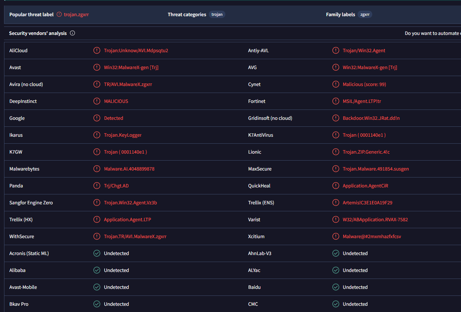Image resolution: width=461 pixels, height=312 pixels.
Task: Click info icon beside Security vendors' analysis
Action: (73, 33)
